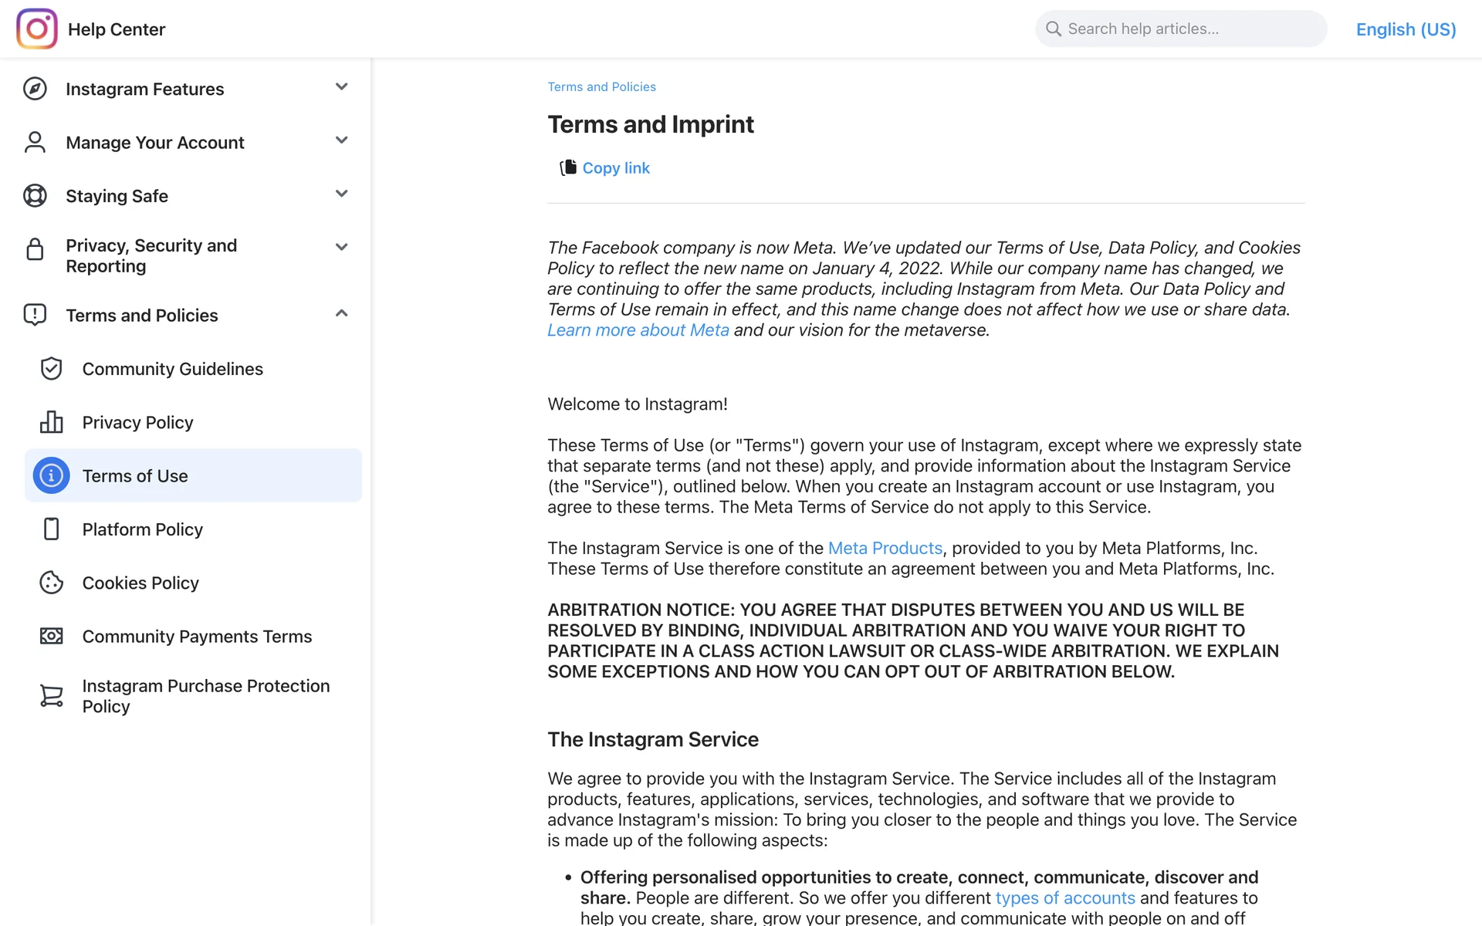Open the Platform Policy page
Screen dimensions: 1482x926
tap(142, 529)
